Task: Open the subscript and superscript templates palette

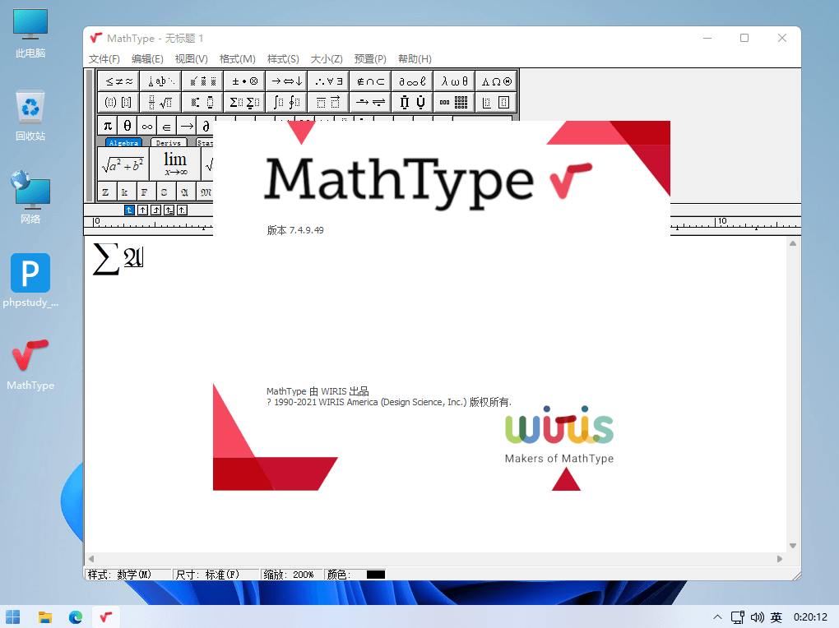Action: click(203, 102)
